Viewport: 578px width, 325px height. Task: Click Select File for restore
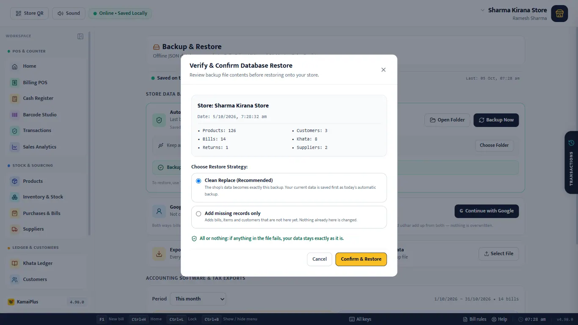[x=498, y=253]
